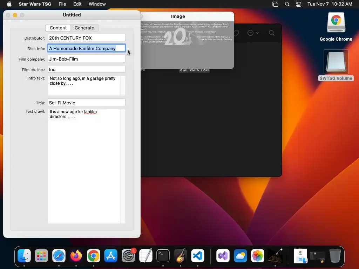Click the Film company field Jim-Bob-Film
This screenshot has height=269, width=359.
pyautogui.click(x=87, y=59)
